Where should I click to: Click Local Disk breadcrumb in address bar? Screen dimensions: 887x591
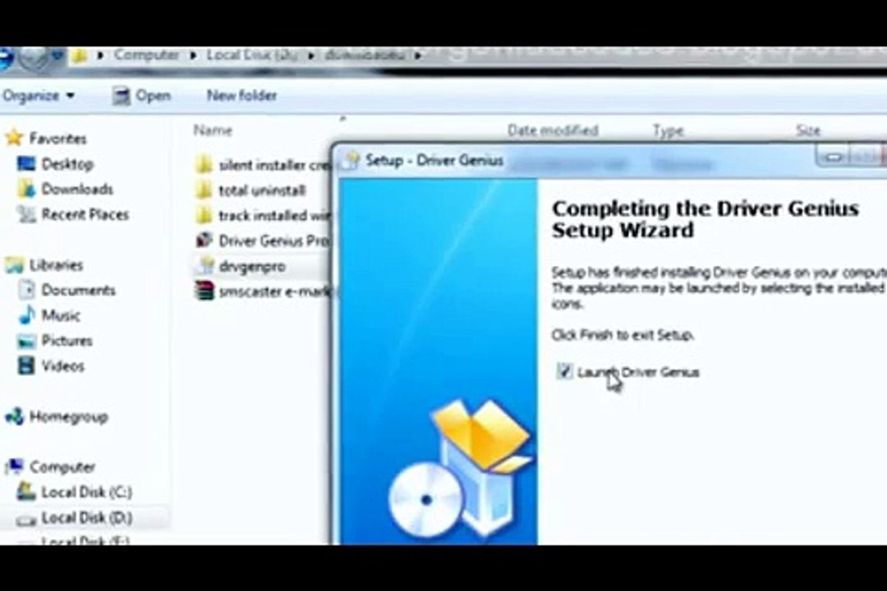252,55
